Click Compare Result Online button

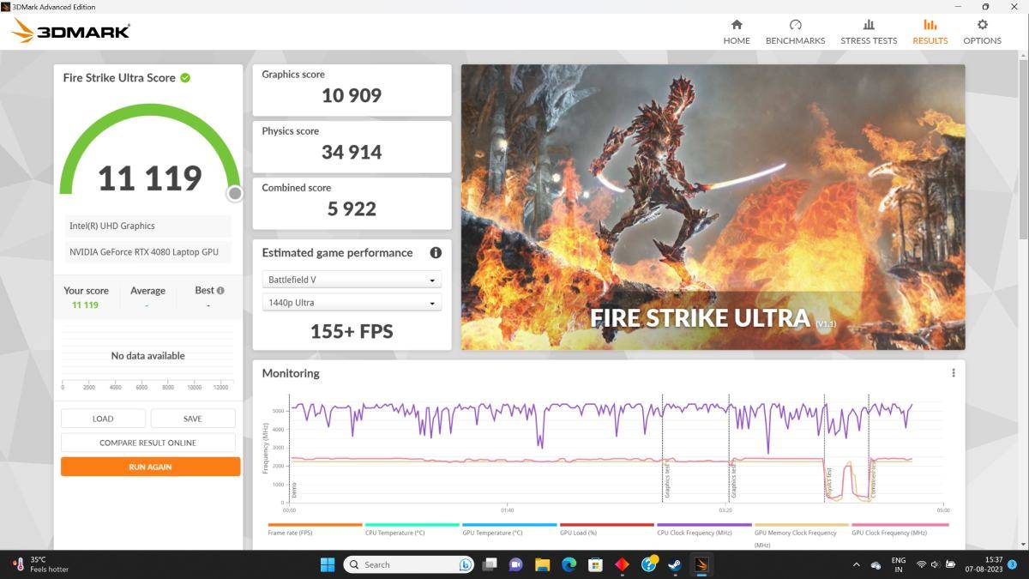[147, 443]
